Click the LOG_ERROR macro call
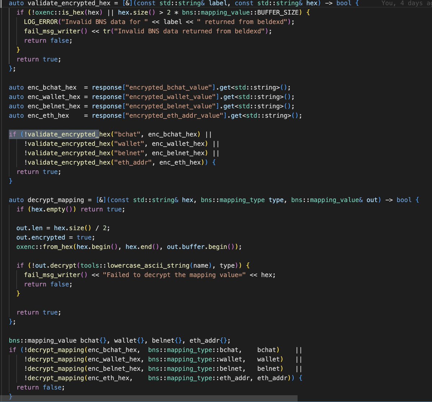 pyautogui.click(x=40, y=22)
